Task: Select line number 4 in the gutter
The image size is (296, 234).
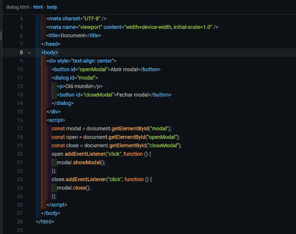Action: point(21,19)
